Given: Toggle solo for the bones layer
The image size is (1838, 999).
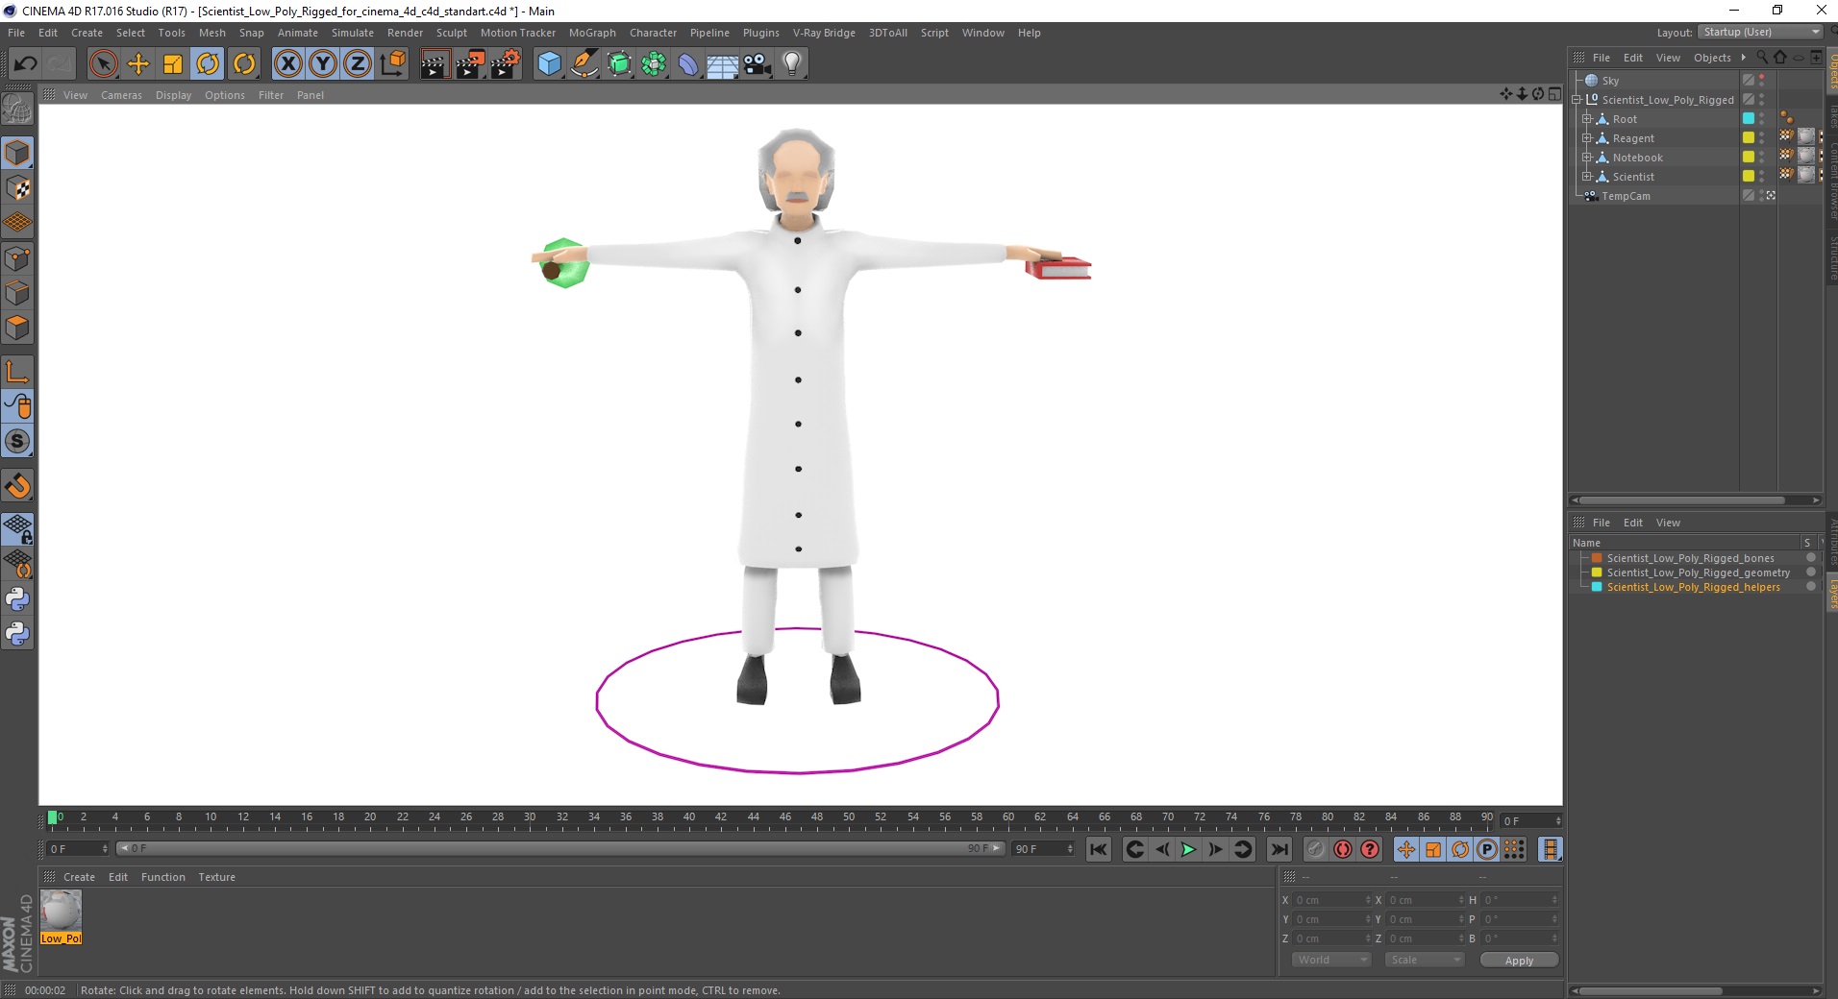Looking at the screenshot, I should tap(1811, 558).
